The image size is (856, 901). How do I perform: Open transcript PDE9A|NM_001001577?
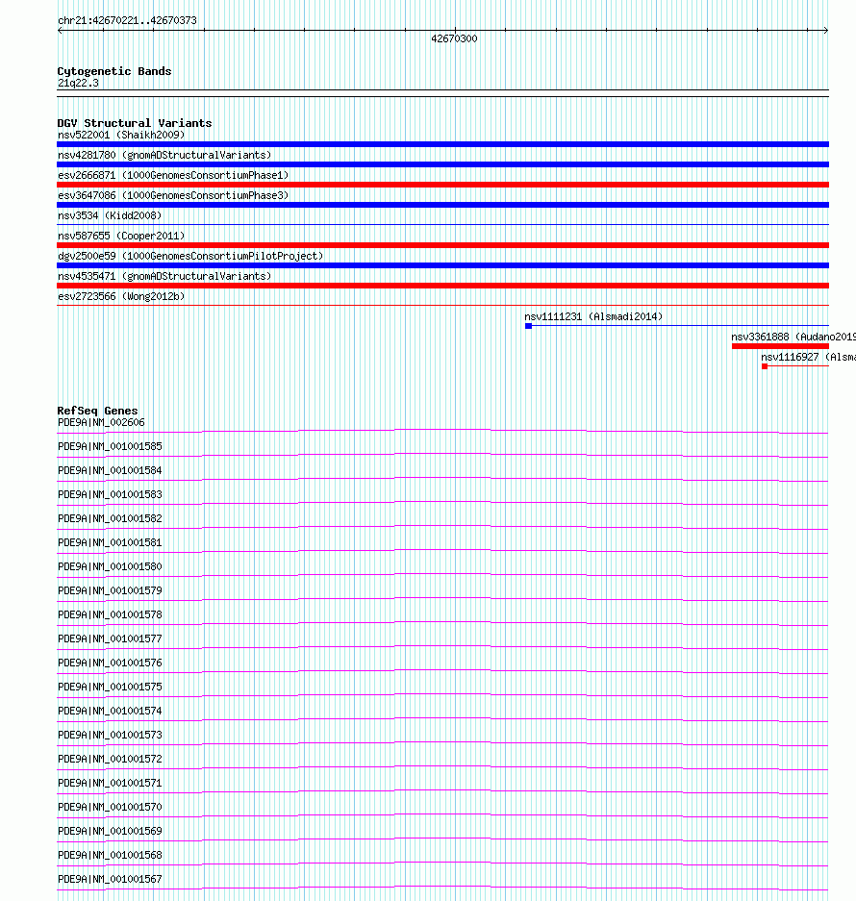110,639
